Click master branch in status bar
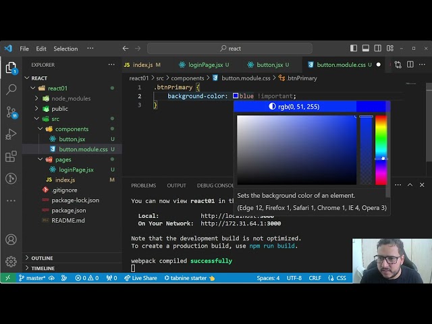 coord(32,278)
